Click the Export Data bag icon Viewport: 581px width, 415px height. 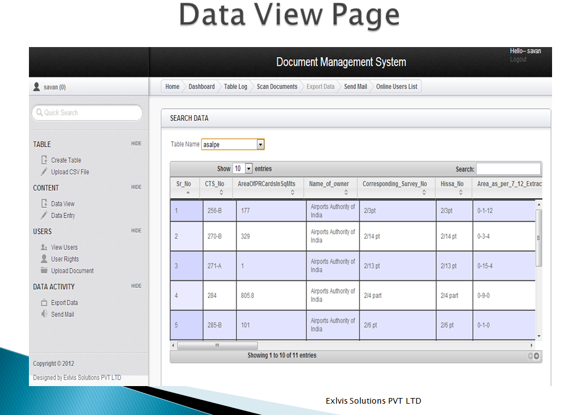[x=44, y=302]
